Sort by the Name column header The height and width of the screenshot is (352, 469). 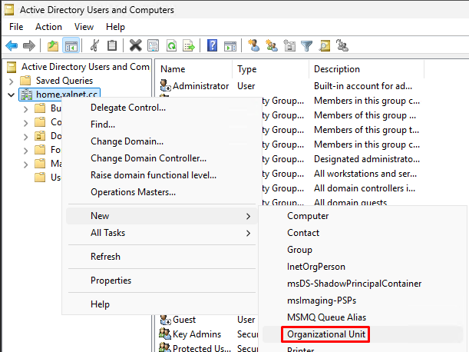tap(173, 69)
